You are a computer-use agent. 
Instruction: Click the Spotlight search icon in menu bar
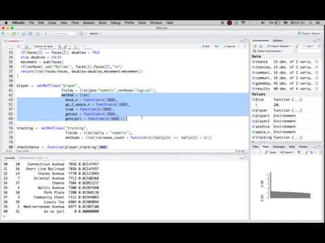coord(311,23)
